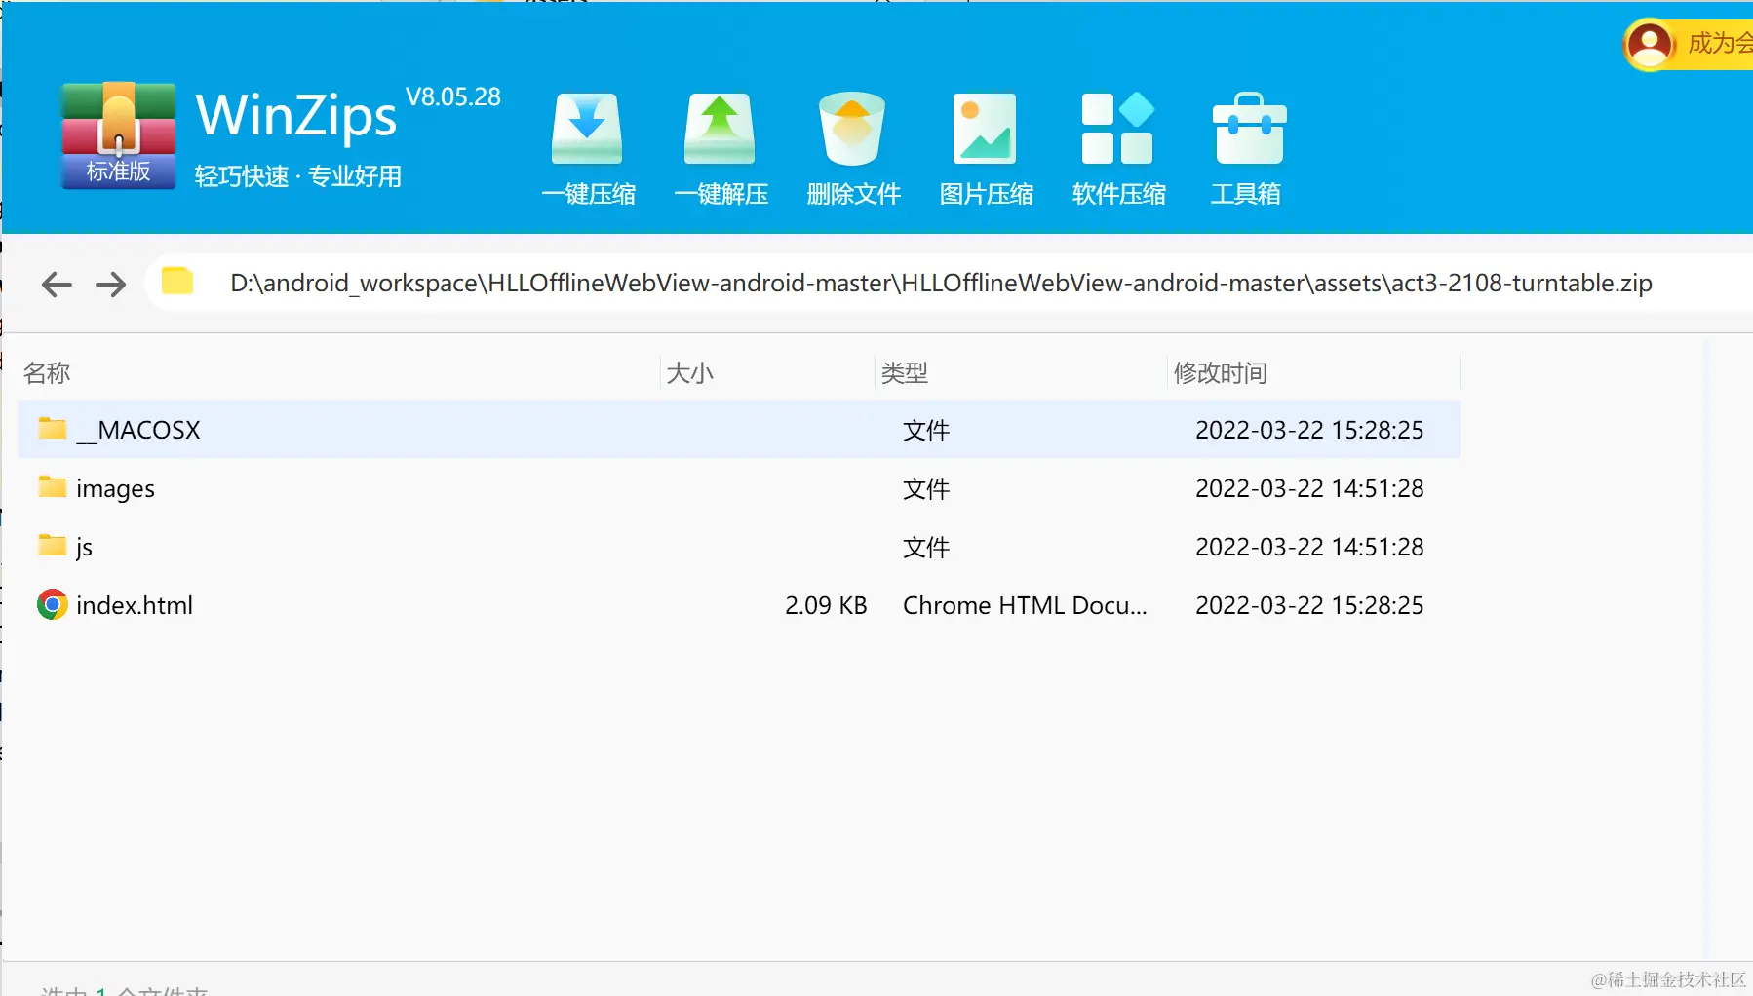Click the type cell of the js row
Viewport: 1753px width, 996px height.
click(926, 547)
